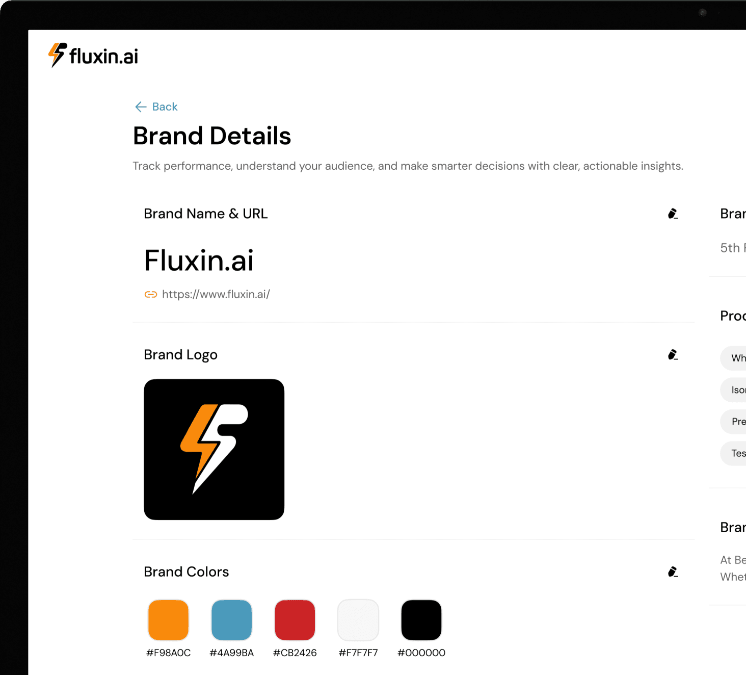The width and height of the screenshot is (746, 675).
Task: Click the Fluxin lightning bolt logo thumbnail
Action: pyautogui.click(x=214, y=449)
